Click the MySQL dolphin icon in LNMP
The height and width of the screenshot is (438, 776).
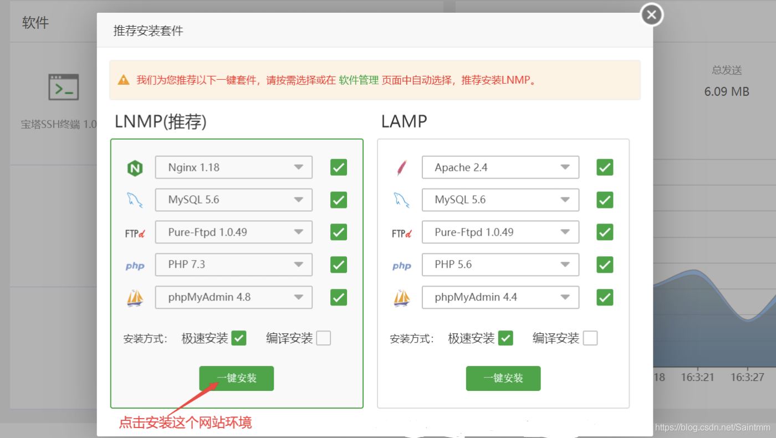[135, 200]
